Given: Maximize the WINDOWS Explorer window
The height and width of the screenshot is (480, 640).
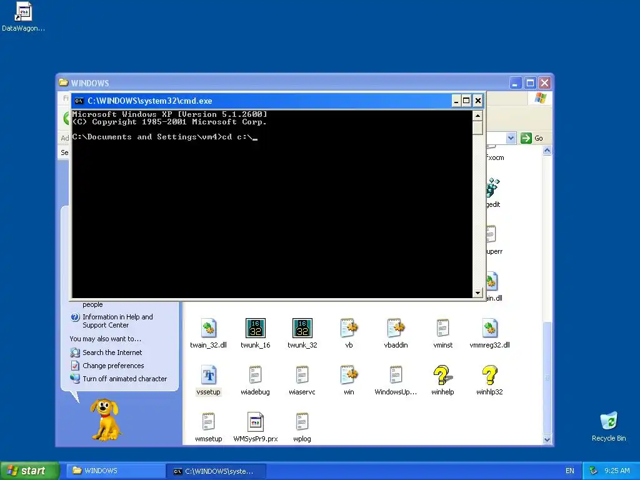Looking at the screenshot, I should click(x=530, y=83).
